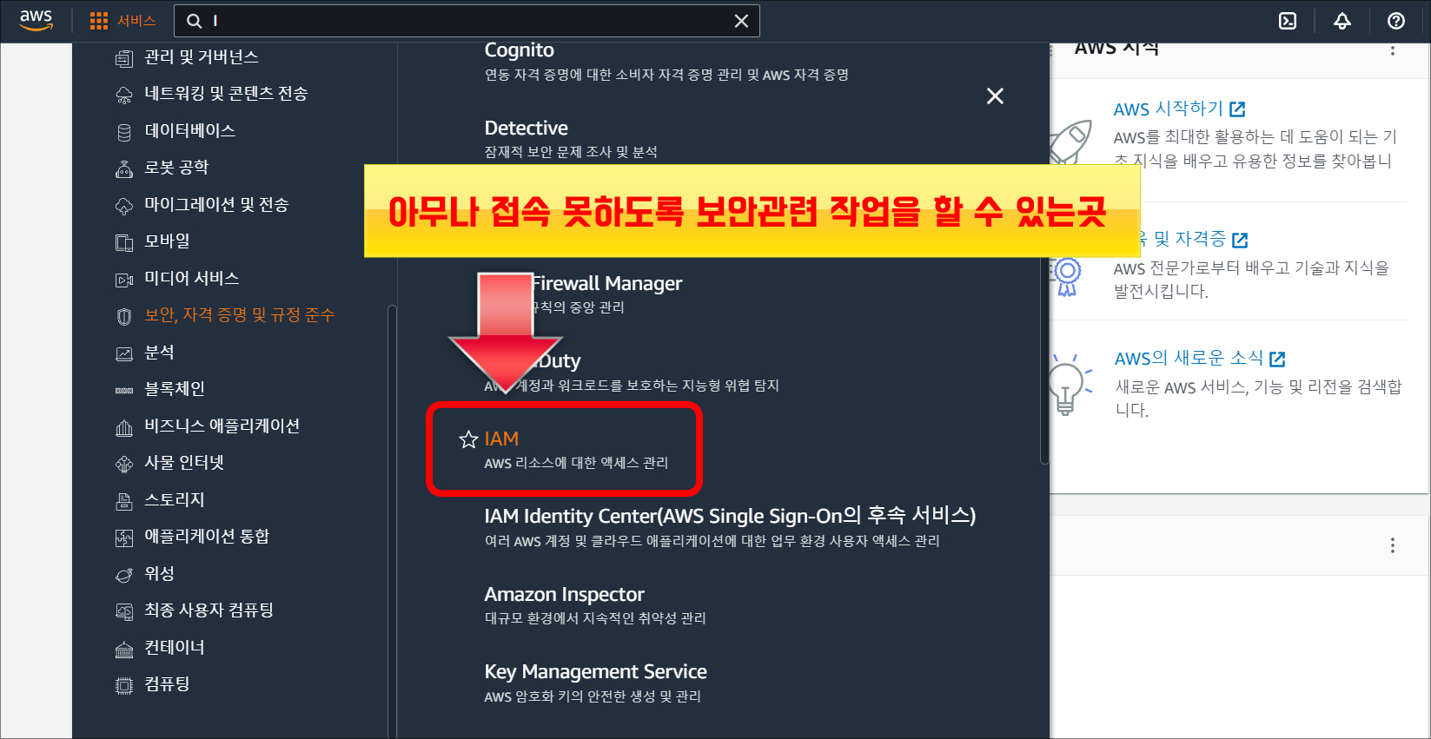
Task: Focus the services search input field
Action: (467, 21)
